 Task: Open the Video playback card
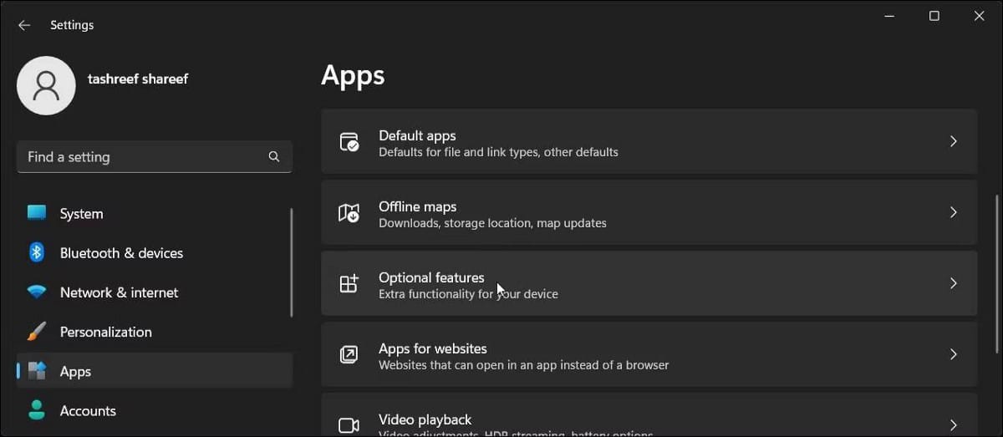(x=649, y=415)
